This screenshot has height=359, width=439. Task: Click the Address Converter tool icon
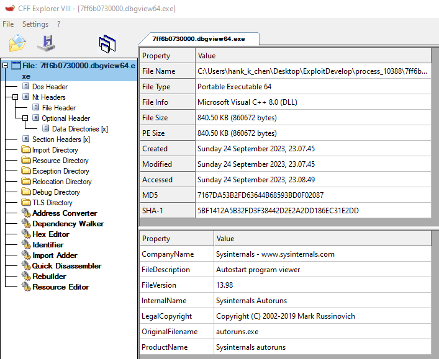click(26, 213)
